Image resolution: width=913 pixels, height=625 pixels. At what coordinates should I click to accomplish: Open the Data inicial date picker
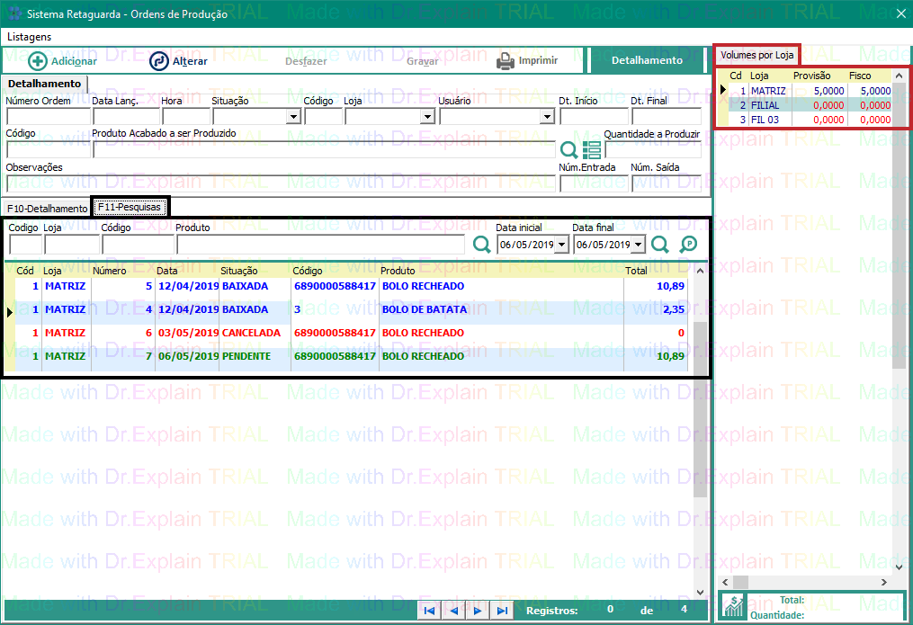[x=562, y=245]
